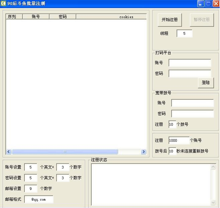Click the redial seconds field after 拨号后
This screenshot has height=208, width=220.
pyautogui.click(x=172, y=151)
